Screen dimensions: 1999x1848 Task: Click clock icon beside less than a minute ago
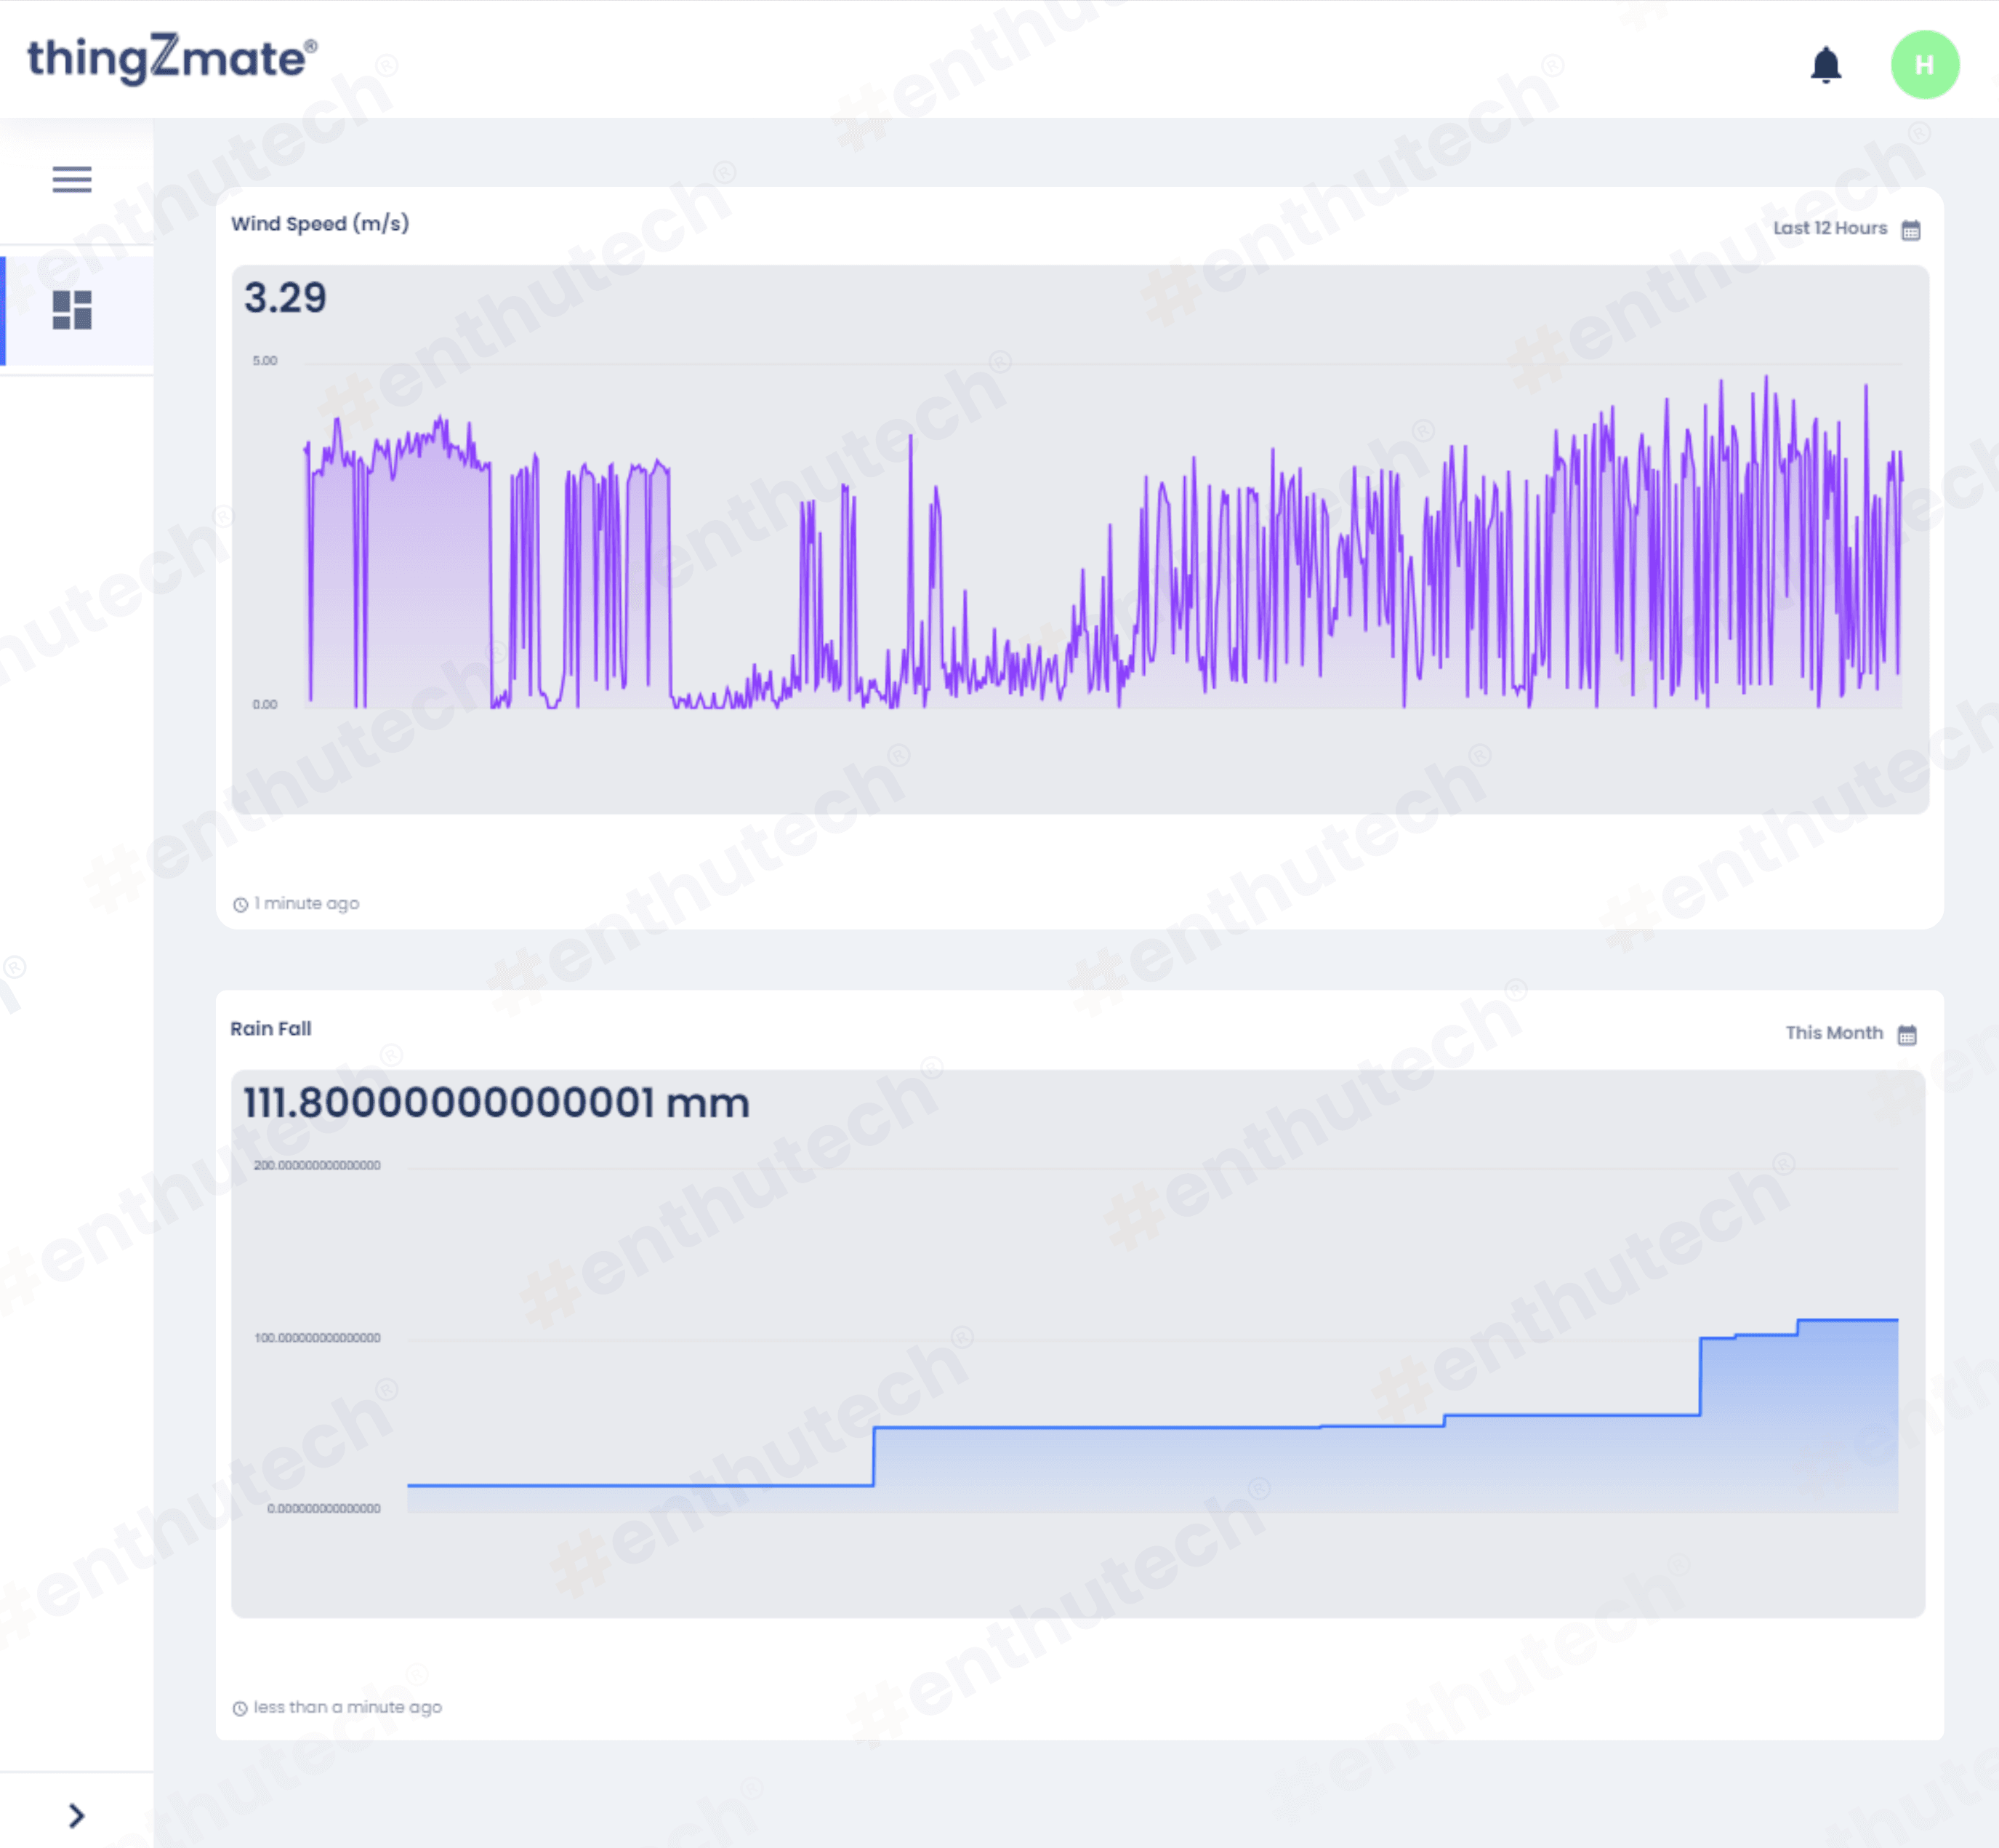240,1708
